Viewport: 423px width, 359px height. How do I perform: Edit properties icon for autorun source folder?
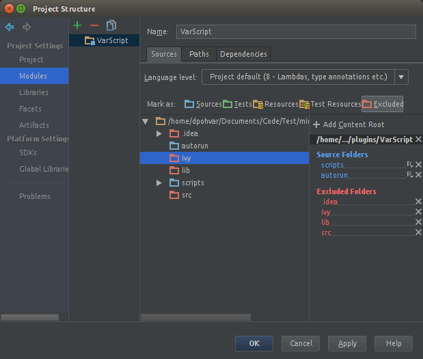click(x=409, y=175)
